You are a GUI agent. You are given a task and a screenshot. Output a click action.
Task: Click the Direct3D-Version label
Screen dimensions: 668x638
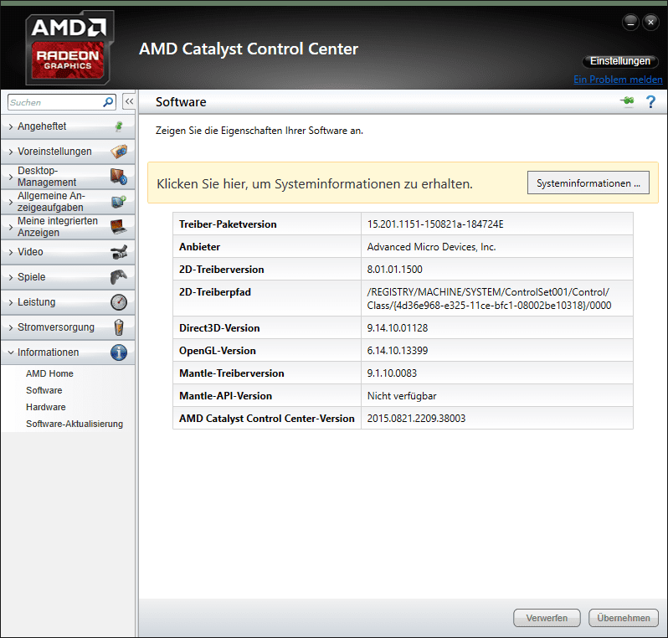point(219,328)
